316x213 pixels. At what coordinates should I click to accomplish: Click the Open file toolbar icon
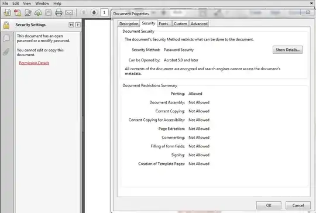click(7, 12)
